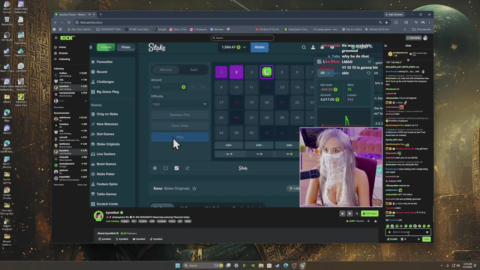The height and width of the screenshot is (270, 480).
Task: Expand the balance currency dropdown
Action: 244,47
